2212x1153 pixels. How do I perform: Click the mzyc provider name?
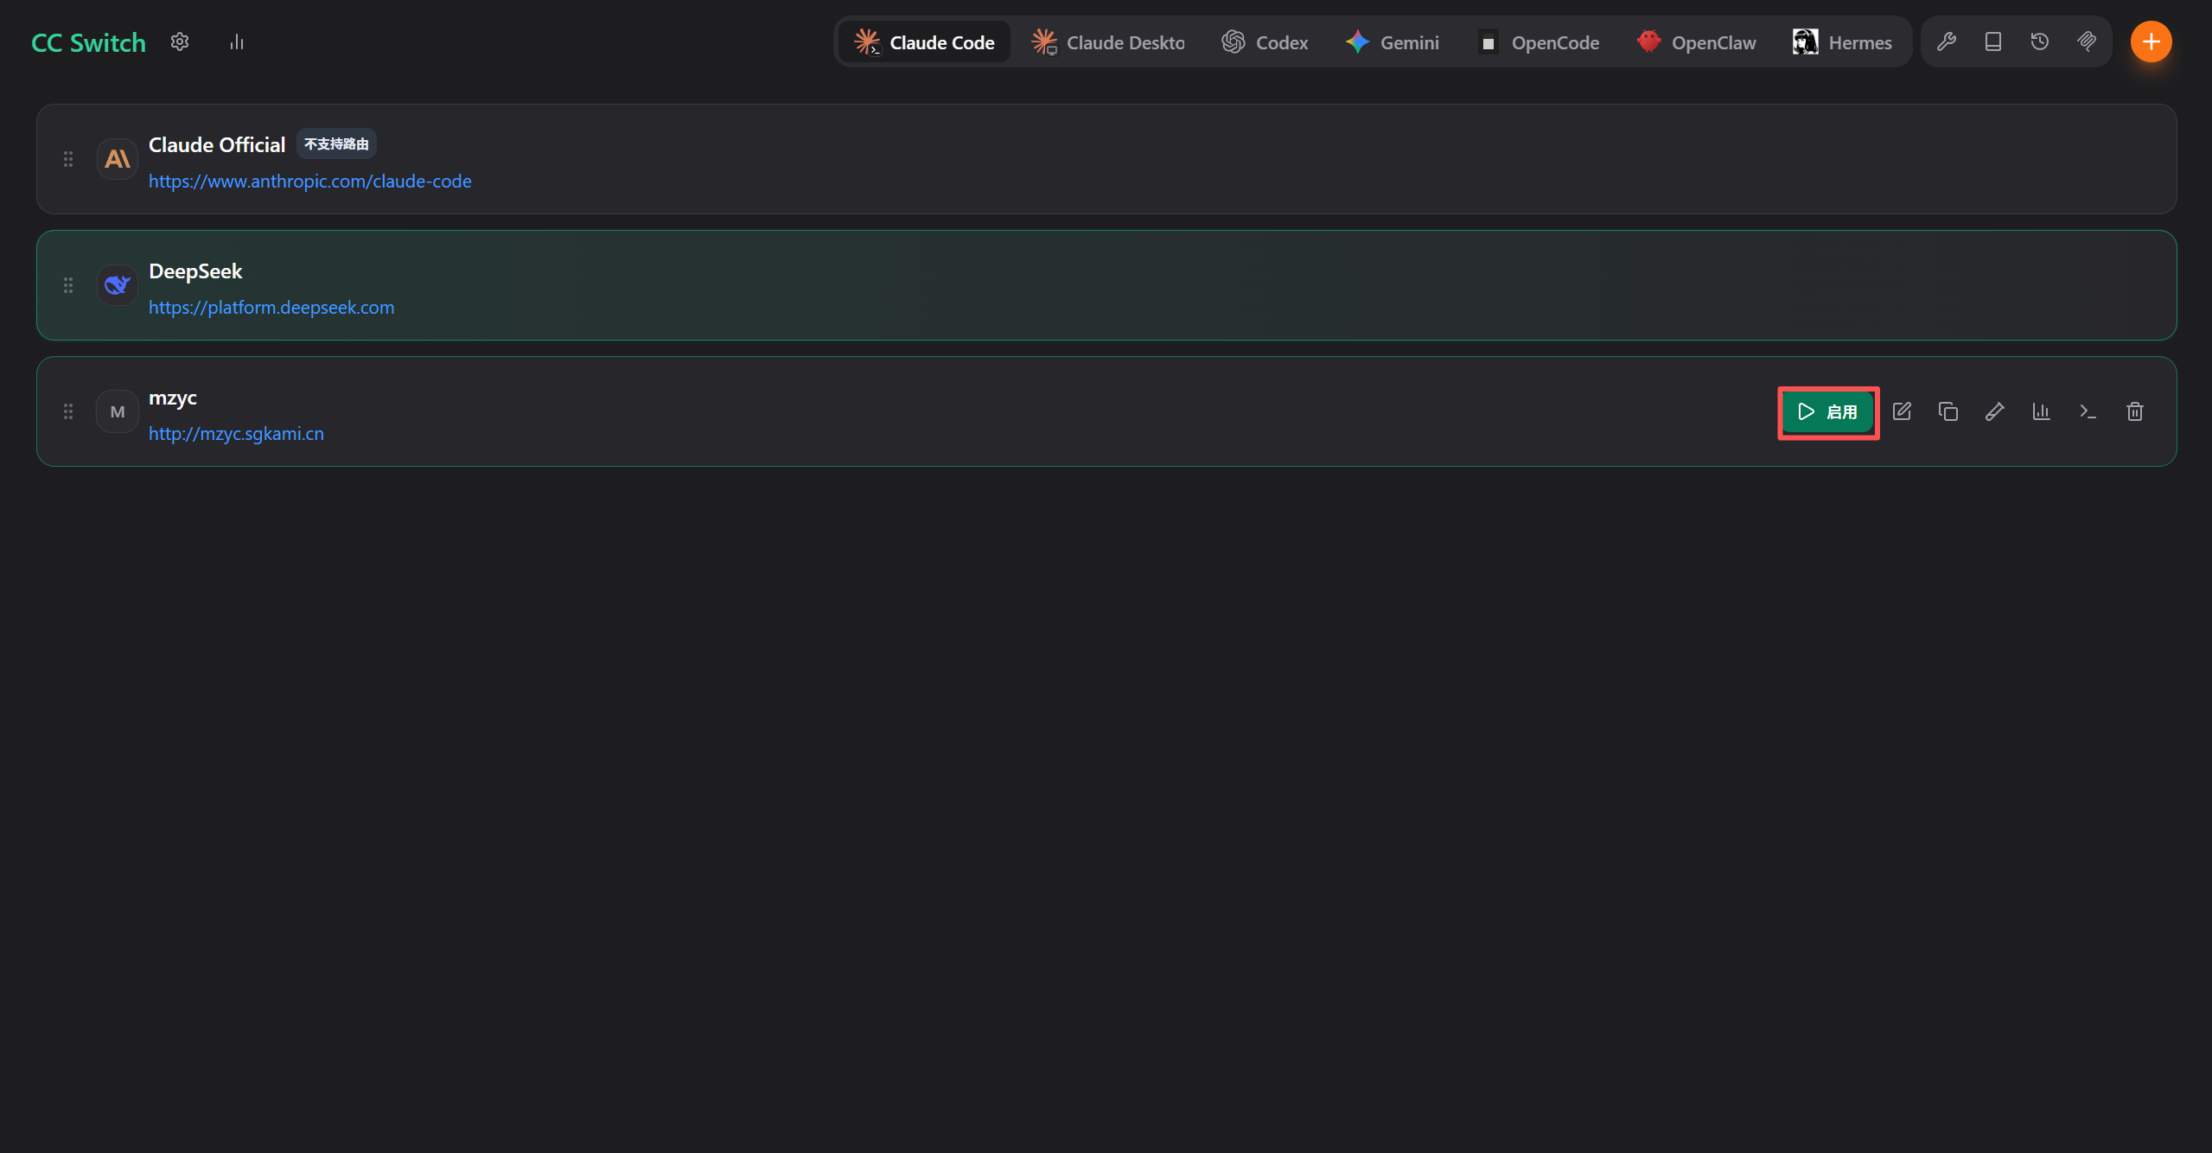click(x=173, y=398)
